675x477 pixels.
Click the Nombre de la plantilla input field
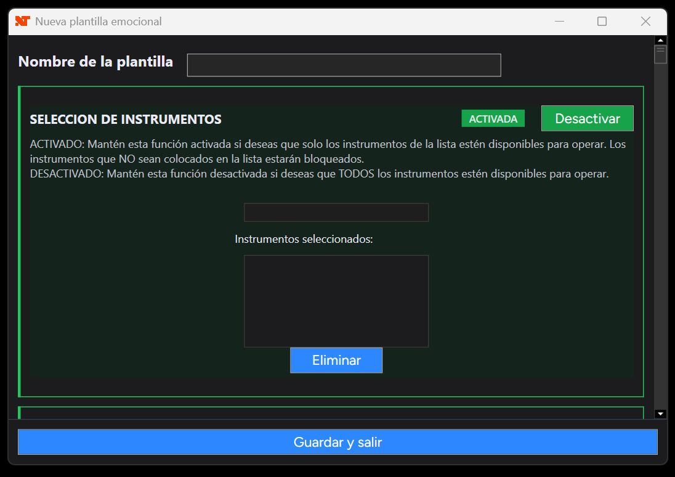click(x=344, y=65)
